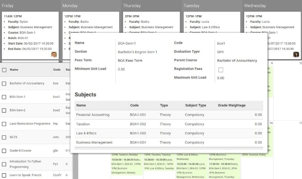Open the Thursday timetable column header
302x179 pixels.
coord(132,6)
